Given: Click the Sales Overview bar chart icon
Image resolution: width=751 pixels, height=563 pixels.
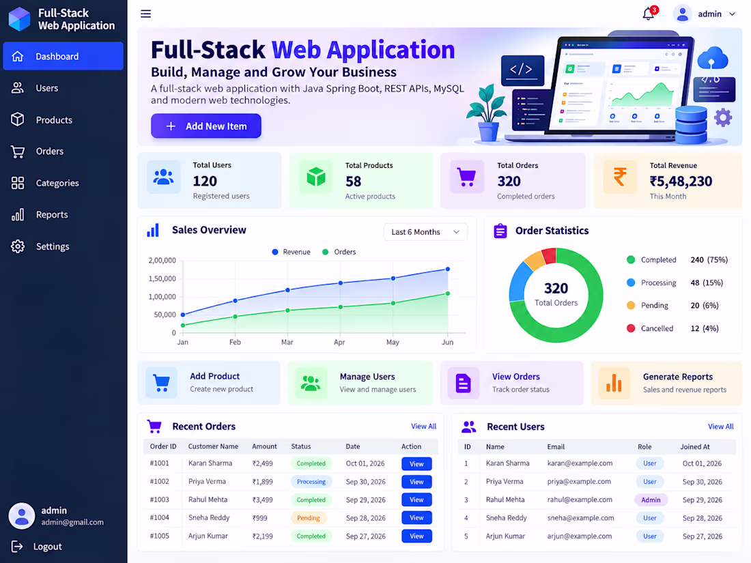Looking at the screenshot, I should coord(153,230).
